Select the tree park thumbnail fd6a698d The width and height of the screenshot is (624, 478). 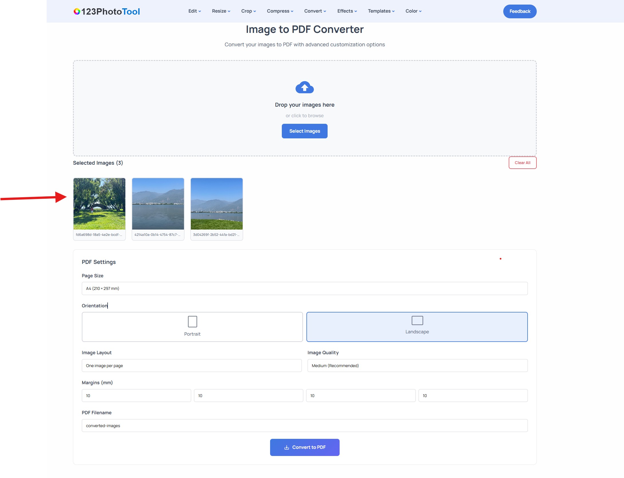coord(99,204)
